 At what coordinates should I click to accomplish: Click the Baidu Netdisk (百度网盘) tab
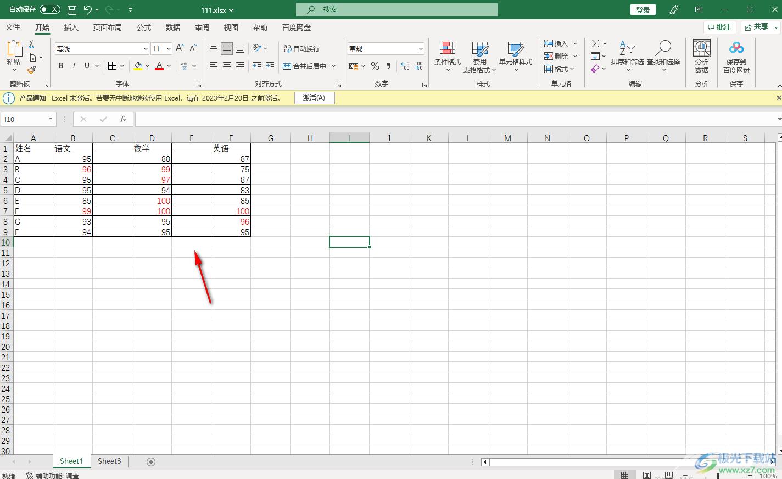point(297,27)
